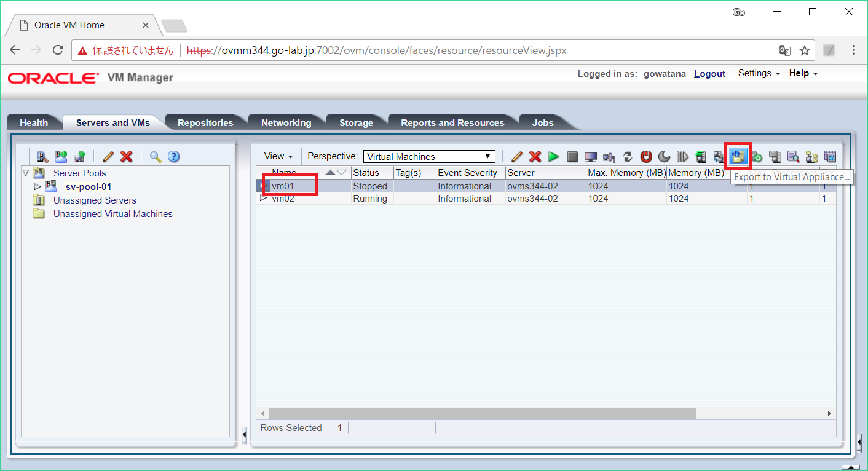868x471 pixels.
Task: Open the Discover Servers icon
Action: pos(41,156)
